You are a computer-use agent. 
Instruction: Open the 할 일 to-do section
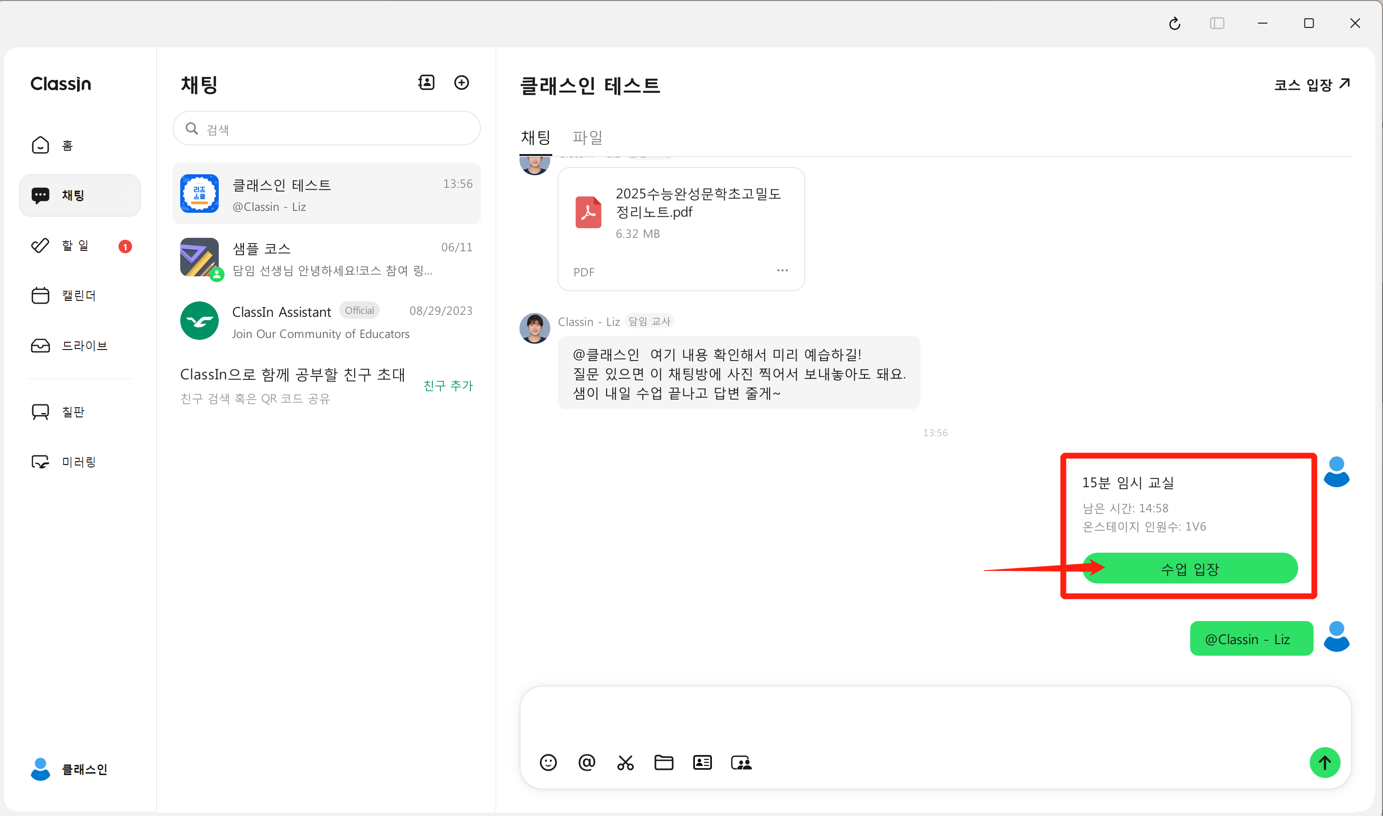80,246
